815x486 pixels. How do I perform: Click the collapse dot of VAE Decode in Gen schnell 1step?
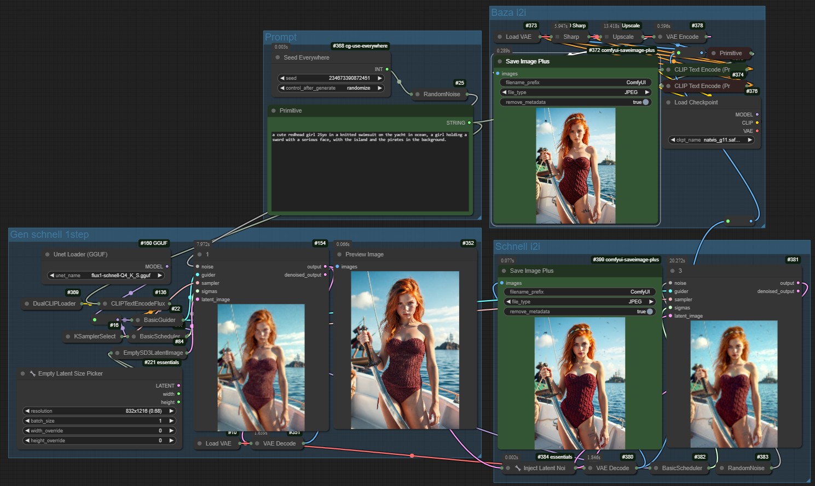pos(257,443)
